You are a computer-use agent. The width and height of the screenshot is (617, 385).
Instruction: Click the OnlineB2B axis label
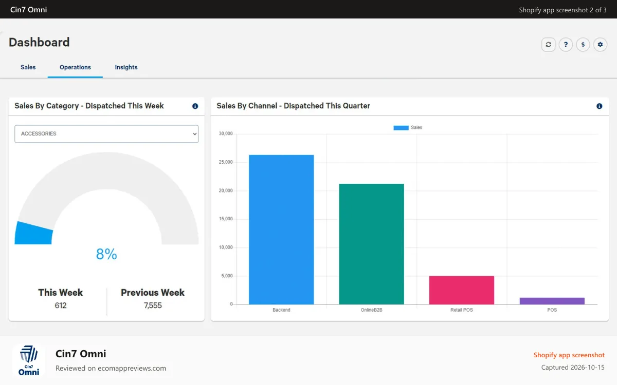[371, 310]
